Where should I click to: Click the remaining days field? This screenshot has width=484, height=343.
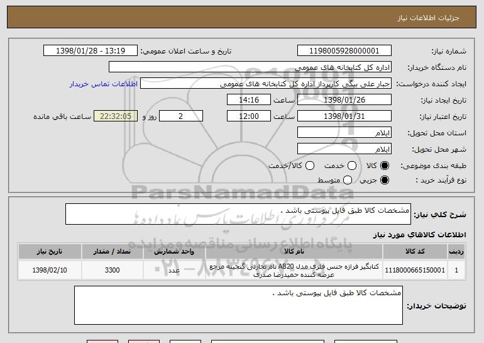182,116
